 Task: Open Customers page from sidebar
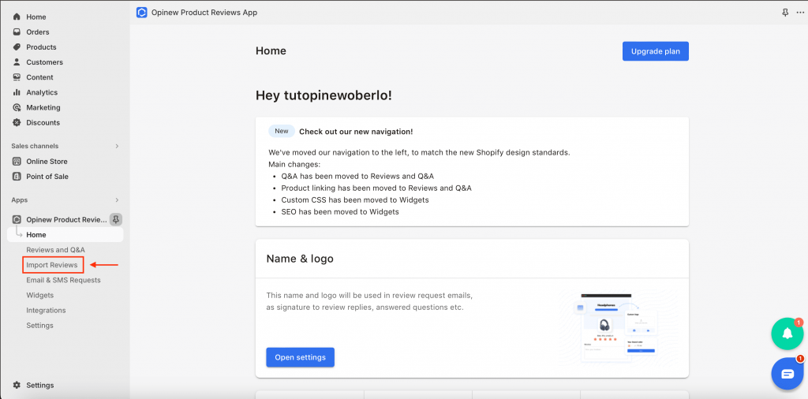click(44, 62)
